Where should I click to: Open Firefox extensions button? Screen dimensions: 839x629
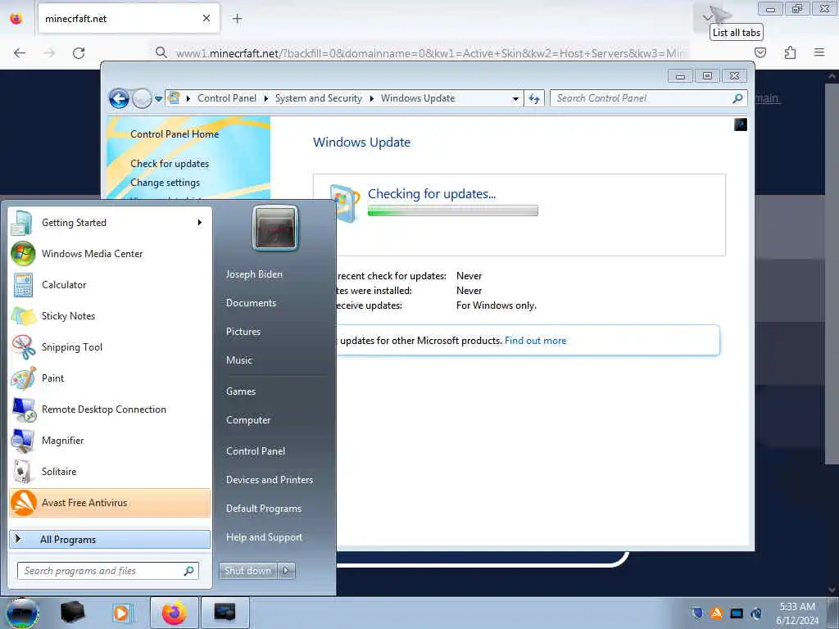click(790, 52)
